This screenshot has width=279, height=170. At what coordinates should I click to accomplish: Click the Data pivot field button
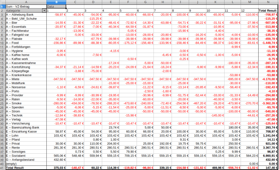pos(56,6)
